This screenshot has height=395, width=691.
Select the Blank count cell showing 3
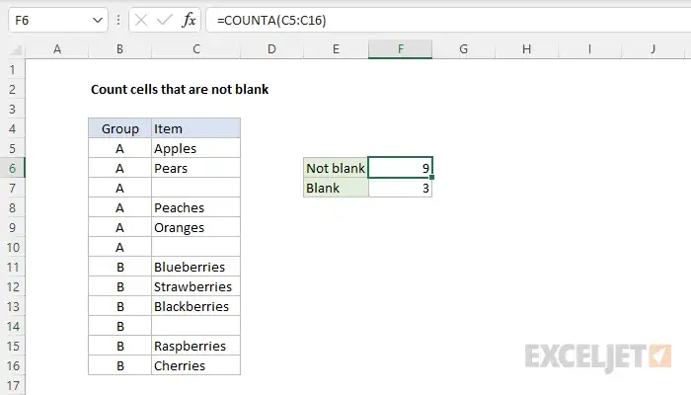[x=400, y=188]
